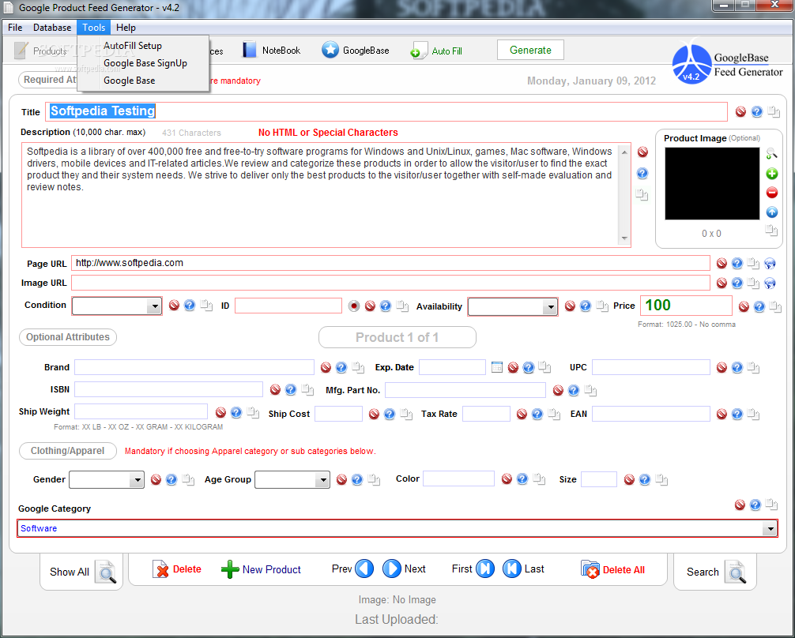This screenshot has height=638, width=795.
Task: Jump to the First product
Action: pyautogui.click(x=473, y=569)
